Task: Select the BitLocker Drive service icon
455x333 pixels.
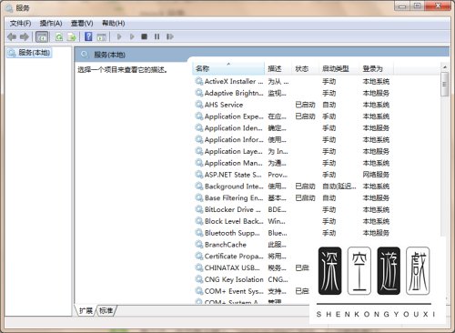Action: point(199,209)
